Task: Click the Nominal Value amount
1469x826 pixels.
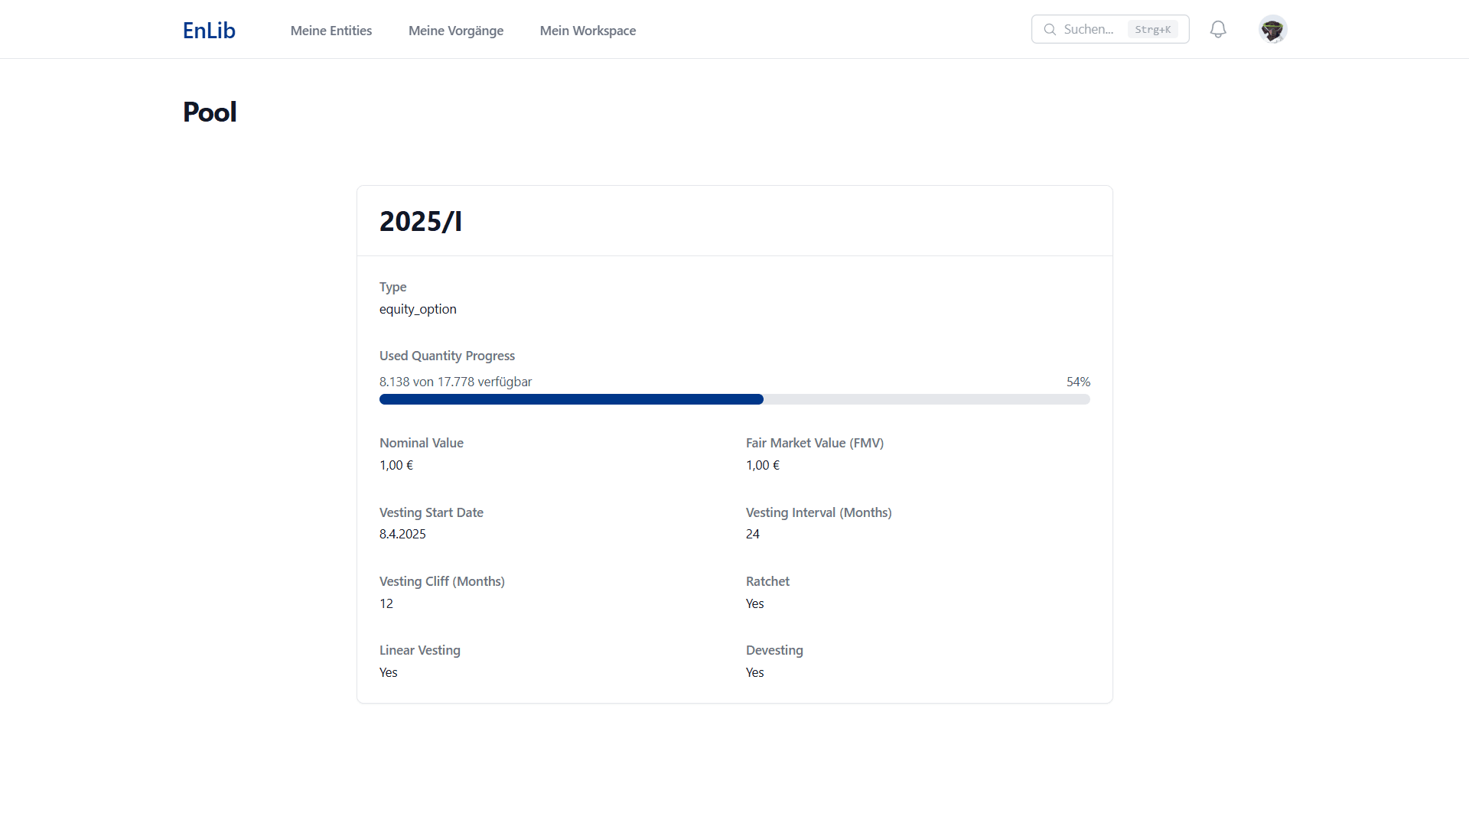Action: (396, 465)
